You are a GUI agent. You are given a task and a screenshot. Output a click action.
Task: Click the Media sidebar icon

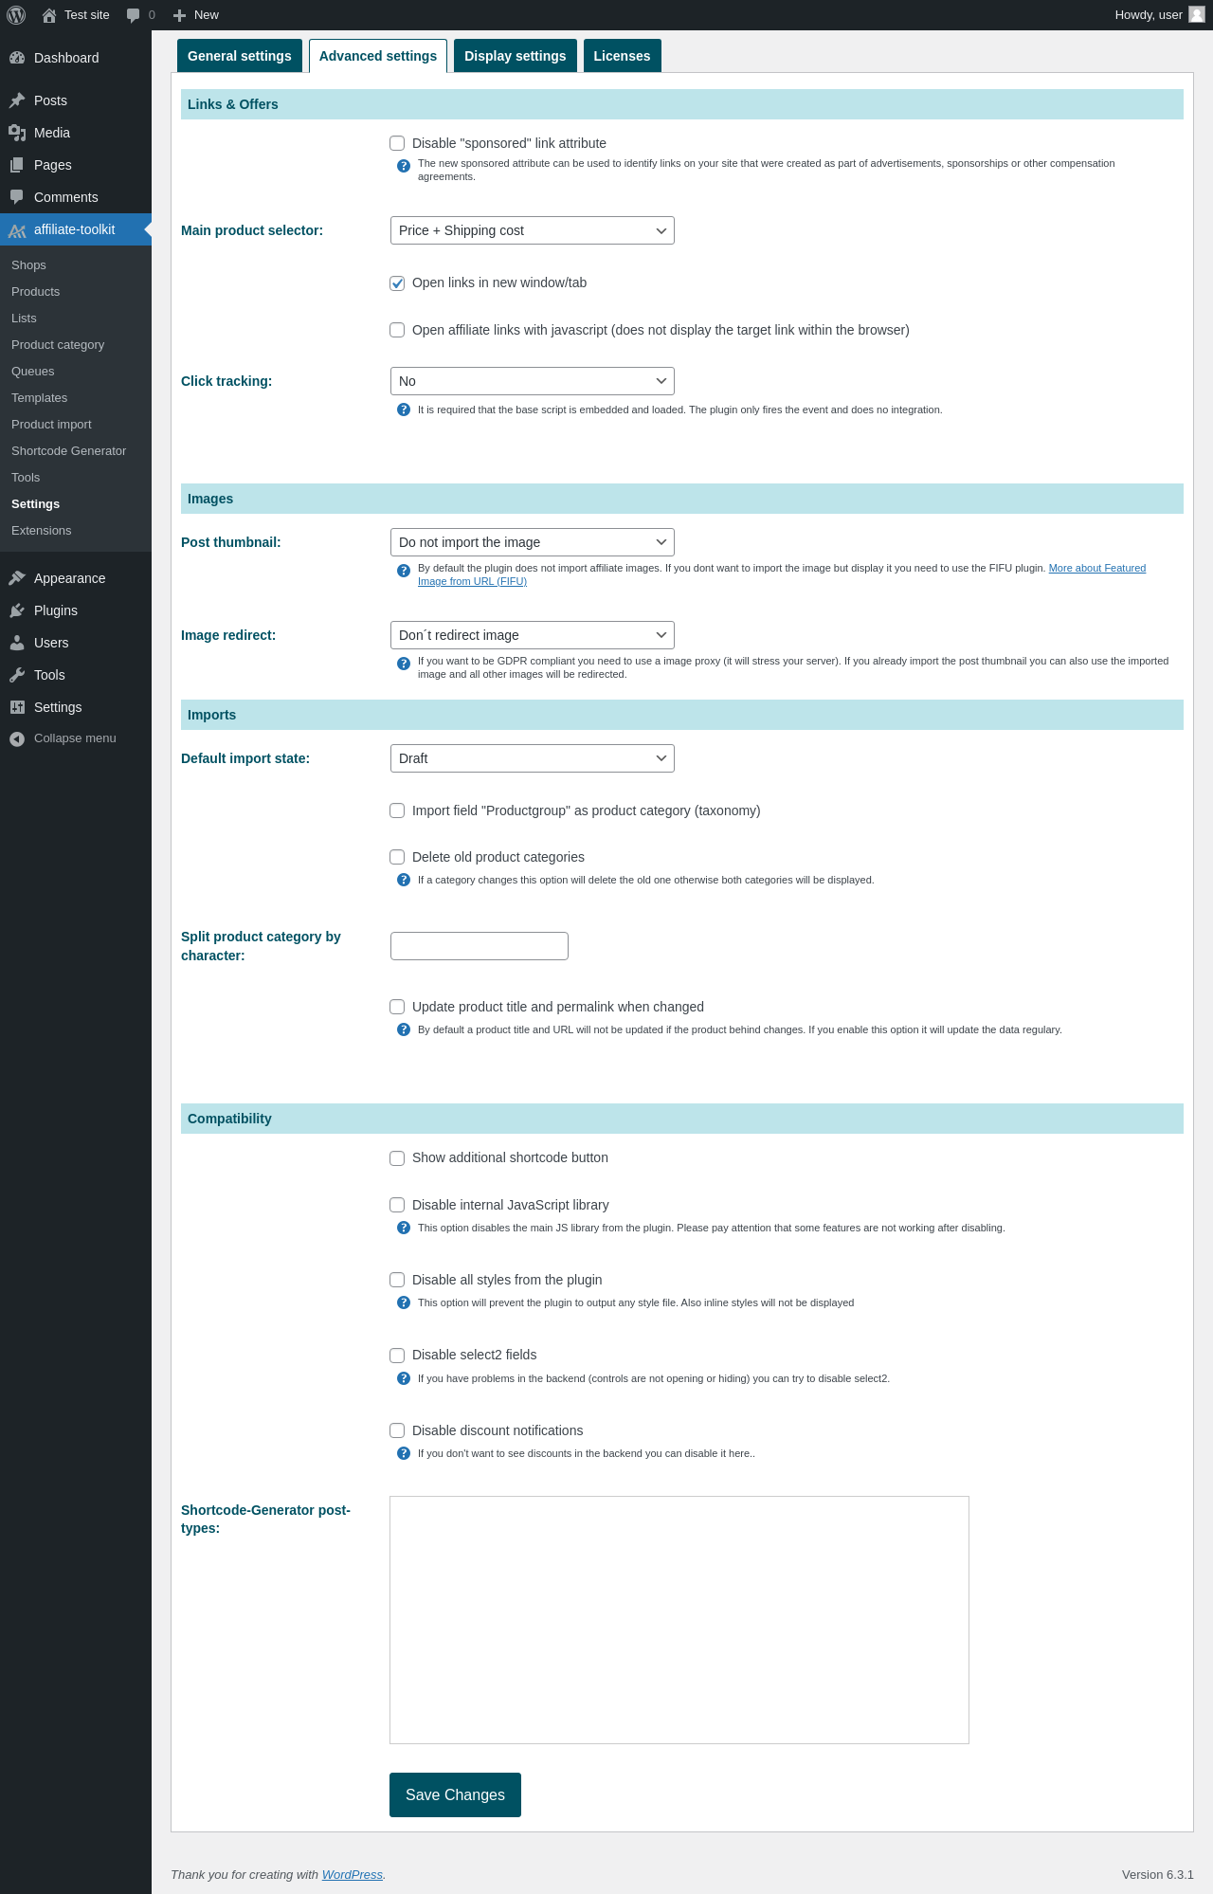click(x=17, y=133)
